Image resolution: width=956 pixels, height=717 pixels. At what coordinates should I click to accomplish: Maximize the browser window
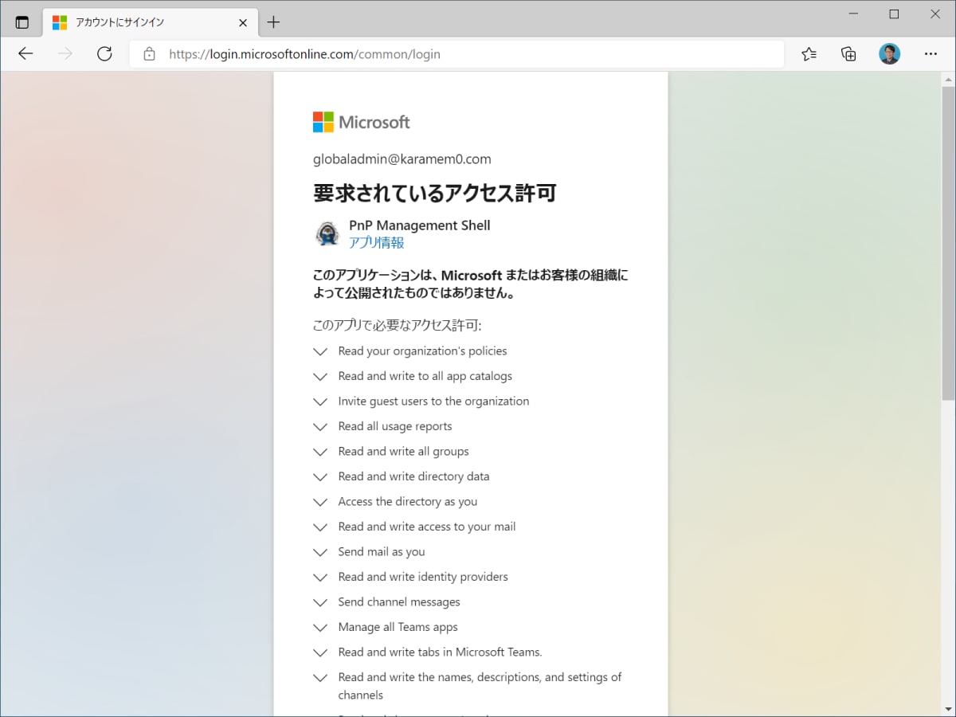[x=894, y=14]
